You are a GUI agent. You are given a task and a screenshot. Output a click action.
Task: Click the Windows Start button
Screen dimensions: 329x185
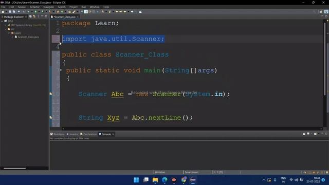(x=136, y=180)
